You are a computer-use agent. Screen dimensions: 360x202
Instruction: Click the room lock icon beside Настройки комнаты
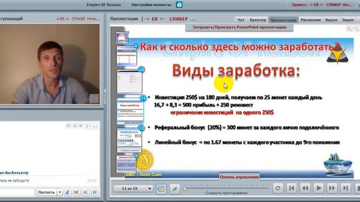pyautogui.click(x=179, y=4)
